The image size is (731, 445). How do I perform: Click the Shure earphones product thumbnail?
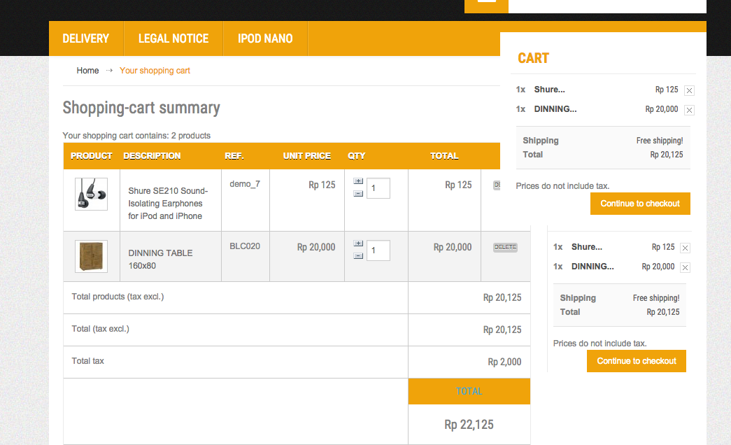91,194
